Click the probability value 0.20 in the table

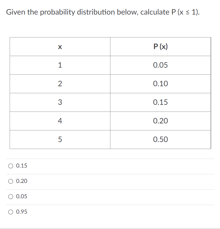click(161, 121)
